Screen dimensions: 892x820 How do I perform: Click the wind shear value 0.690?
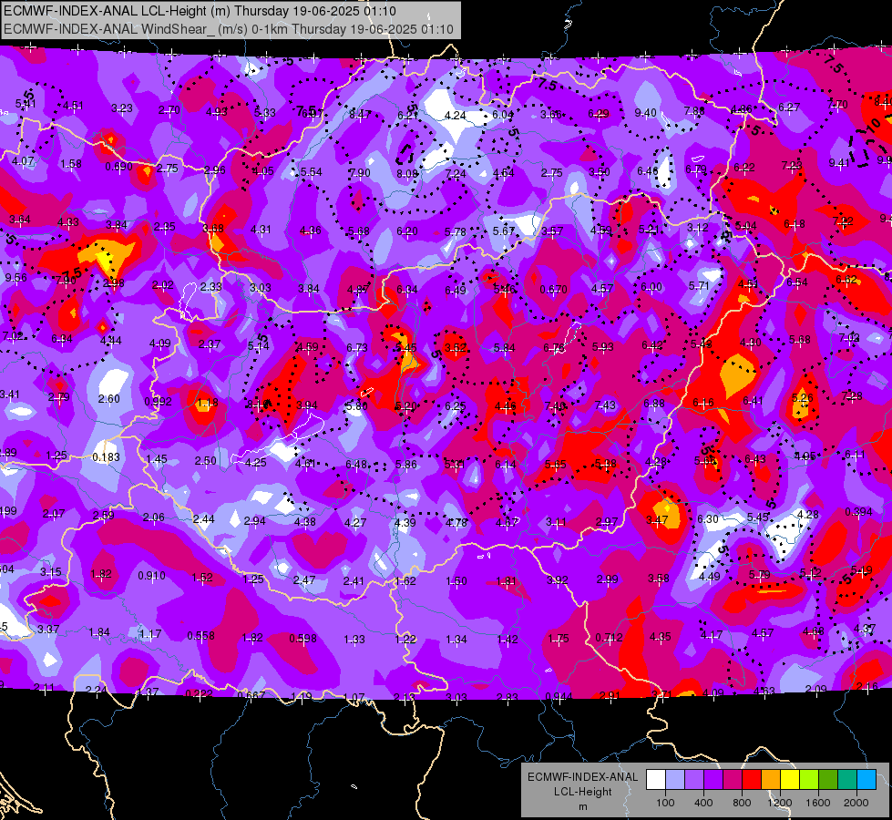118,166
